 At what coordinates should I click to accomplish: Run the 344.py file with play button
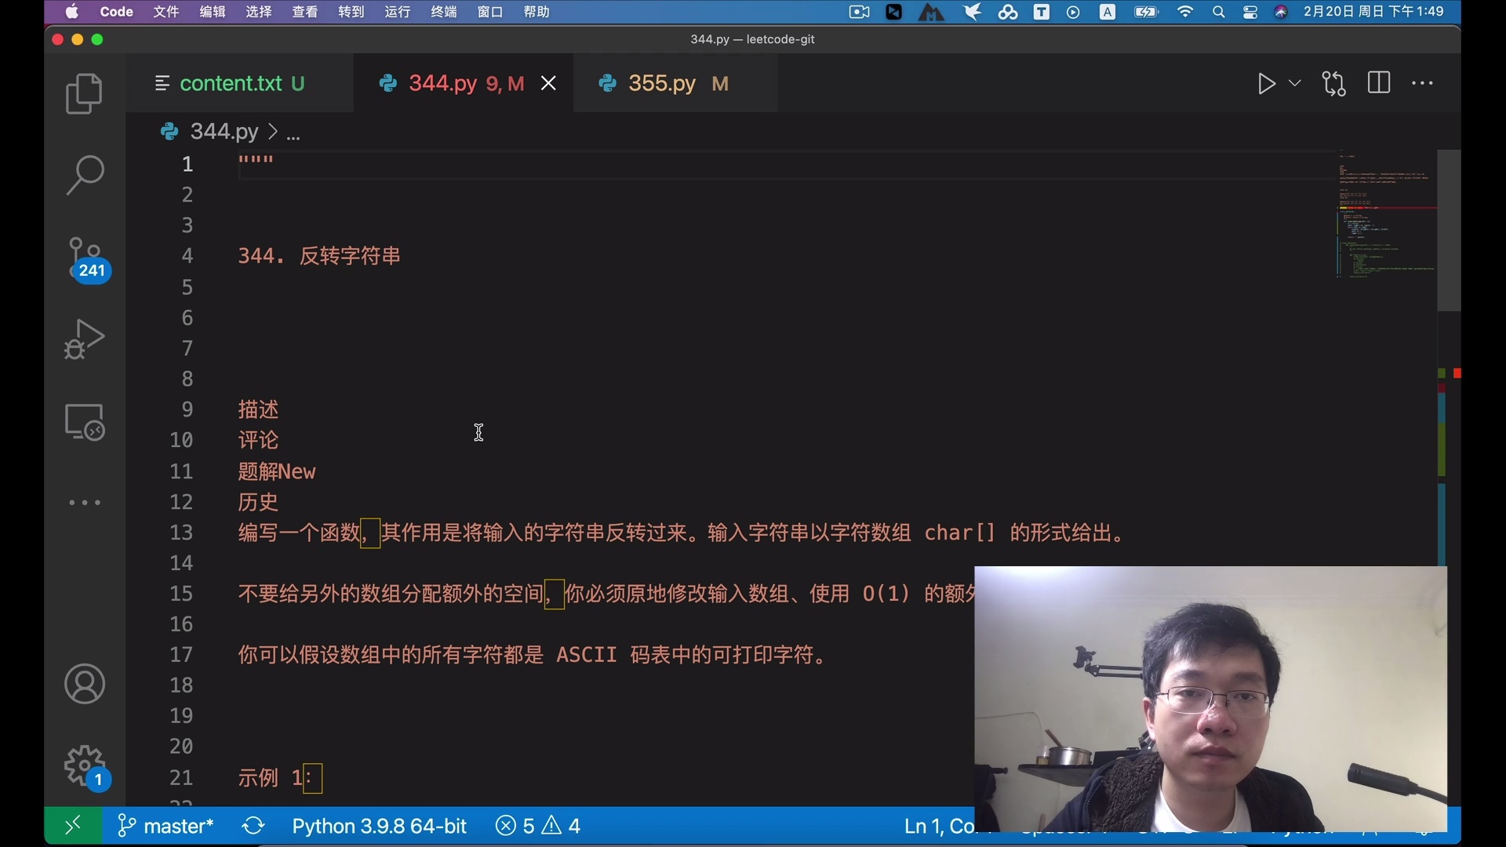coord(1266,84)
